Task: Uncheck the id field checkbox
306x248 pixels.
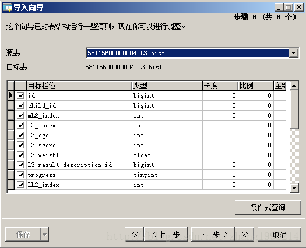Action: click(20, 95)
